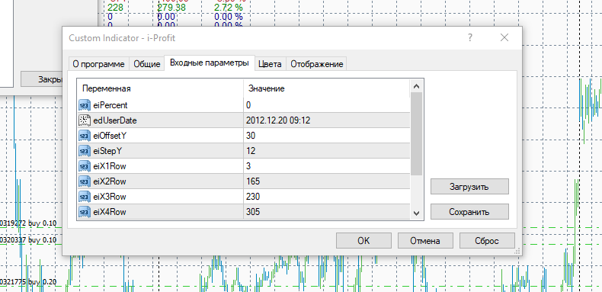Switch to the Цвета tab
Image resolution: width=602 pixels, height=292 pixels.
(x=270, y=64)
